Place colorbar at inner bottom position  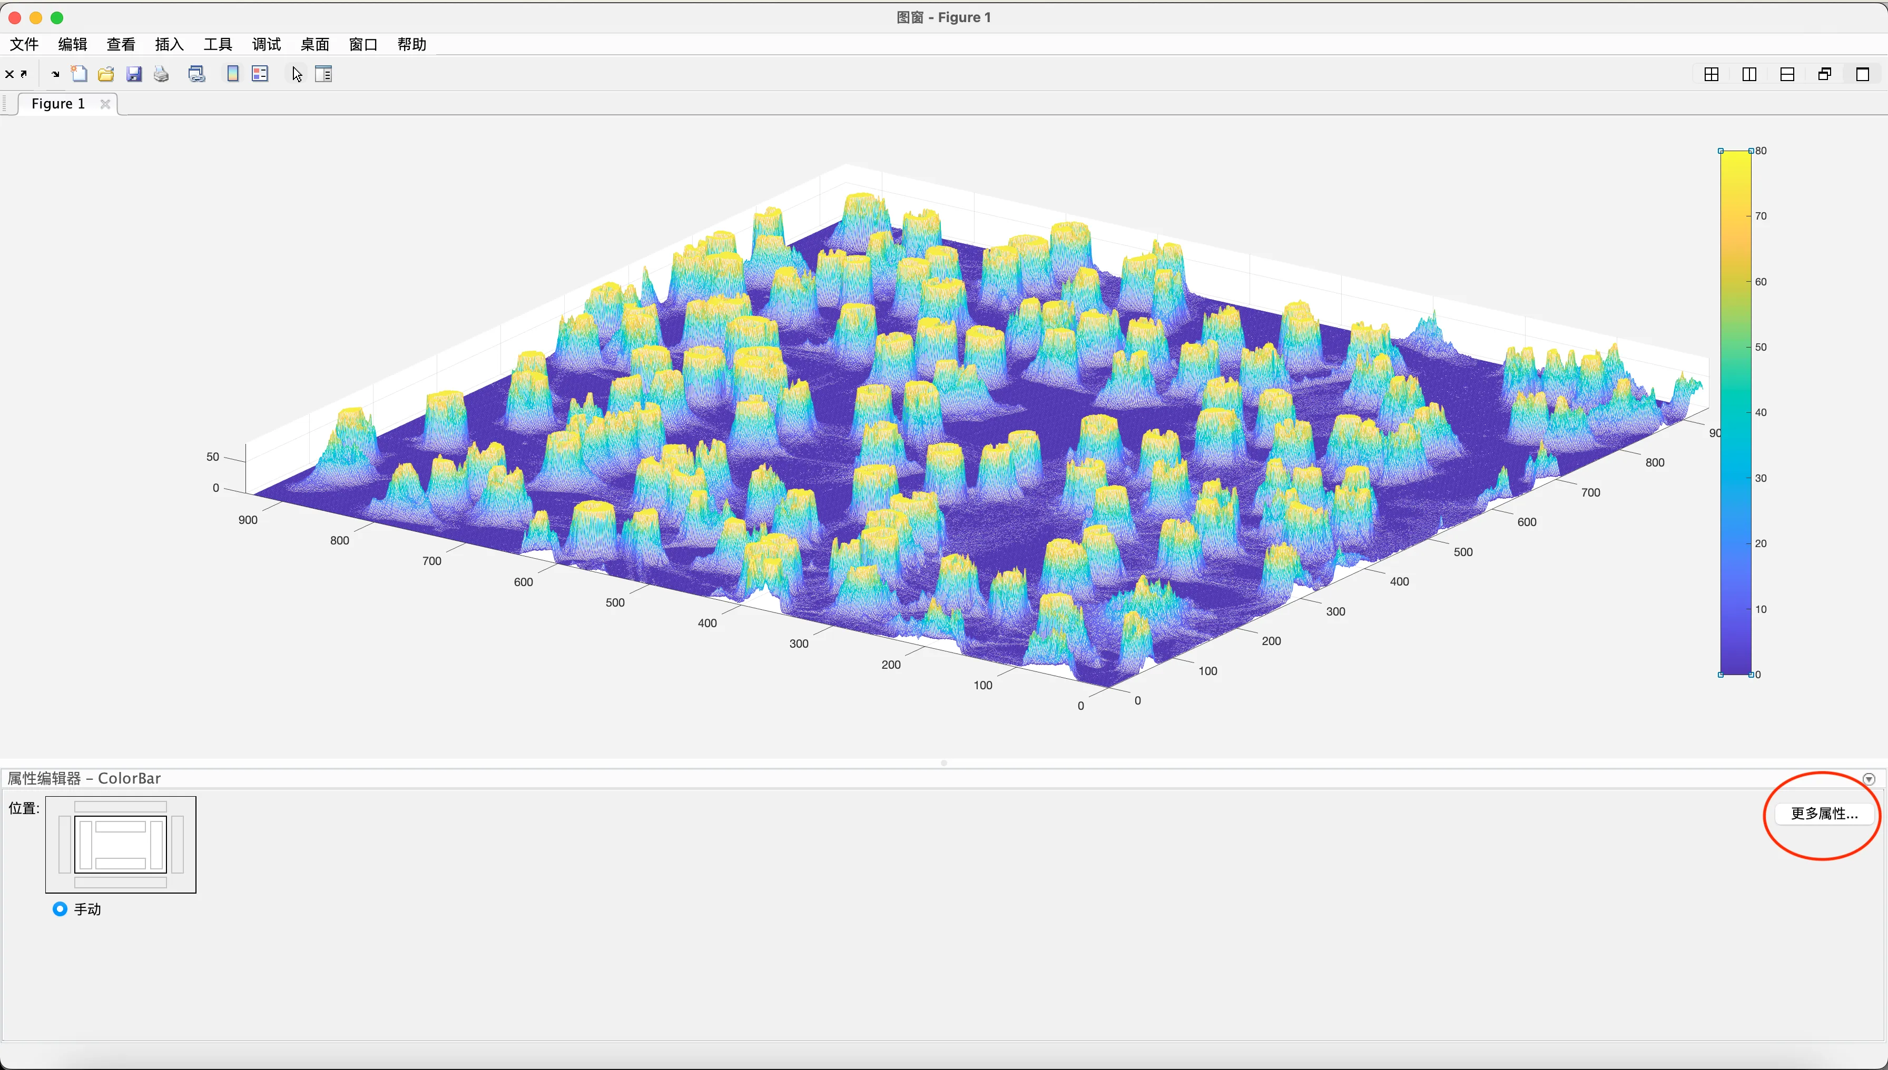pyautogui.click(x=121, y=863)
